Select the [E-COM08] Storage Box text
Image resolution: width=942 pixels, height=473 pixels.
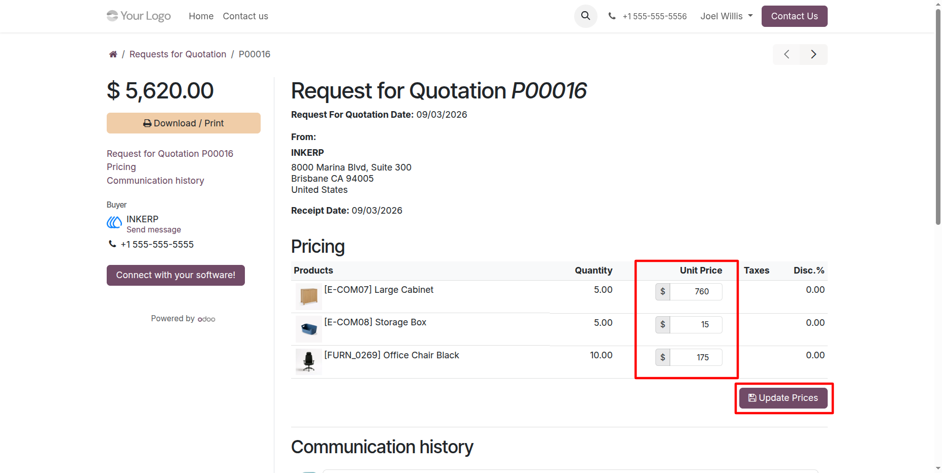click(x=375, y=322)
